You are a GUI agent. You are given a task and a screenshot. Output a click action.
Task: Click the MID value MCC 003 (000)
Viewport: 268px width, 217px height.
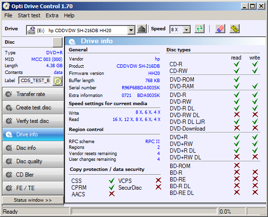47,60
